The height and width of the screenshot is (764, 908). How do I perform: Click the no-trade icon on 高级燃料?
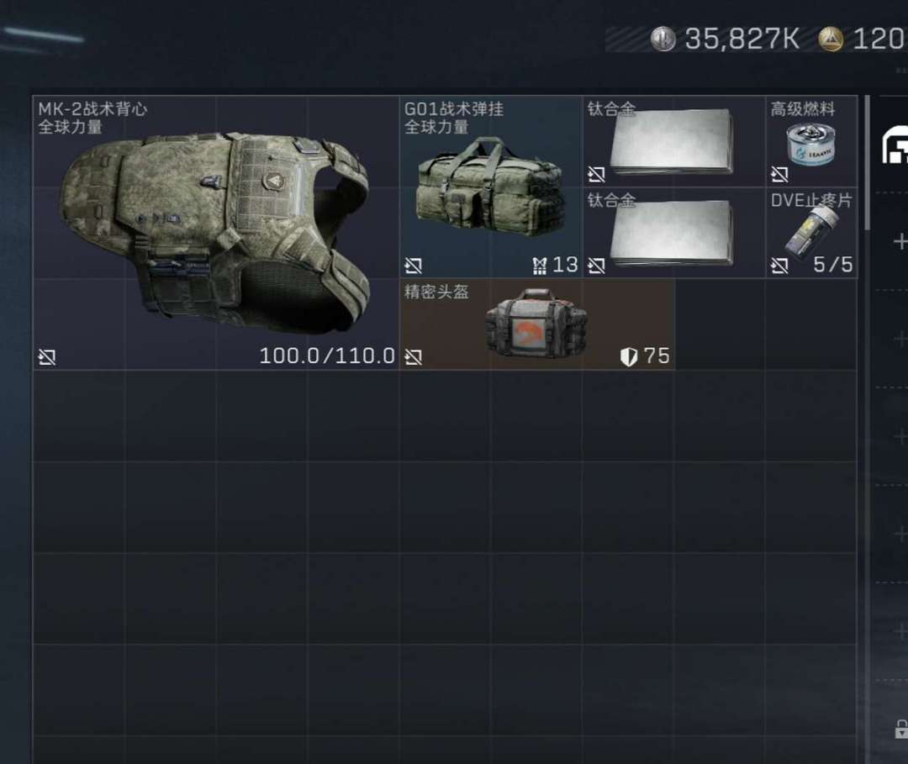pyautogui.click(x=779, y=174)
